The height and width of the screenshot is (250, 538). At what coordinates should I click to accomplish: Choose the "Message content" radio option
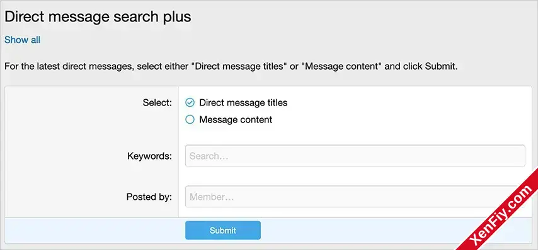(x=229, y=120)
